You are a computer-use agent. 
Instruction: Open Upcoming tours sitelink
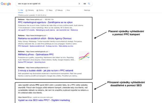(40, 62)
